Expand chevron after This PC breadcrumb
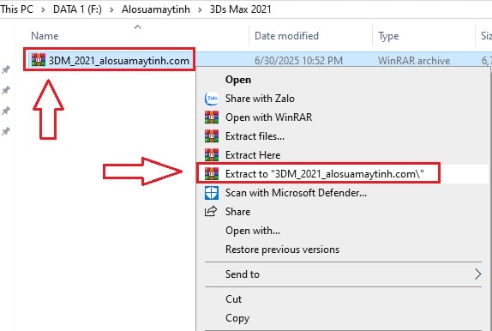Screen dimensions: 492x331 (43, 9)
